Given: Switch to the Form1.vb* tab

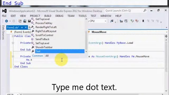Looking at the screenshot, I should click(x=13, y=27).
